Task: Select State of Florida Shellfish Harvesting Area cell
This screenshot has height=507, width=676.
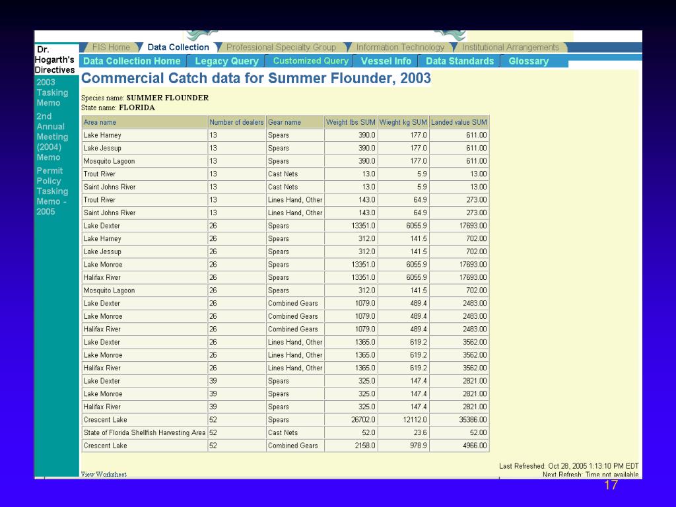Action: click(145, 433)
